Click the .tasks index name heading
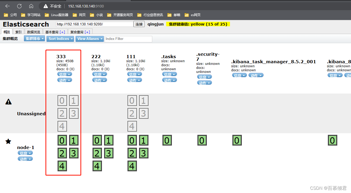351x193 pixels. (169, 57)
